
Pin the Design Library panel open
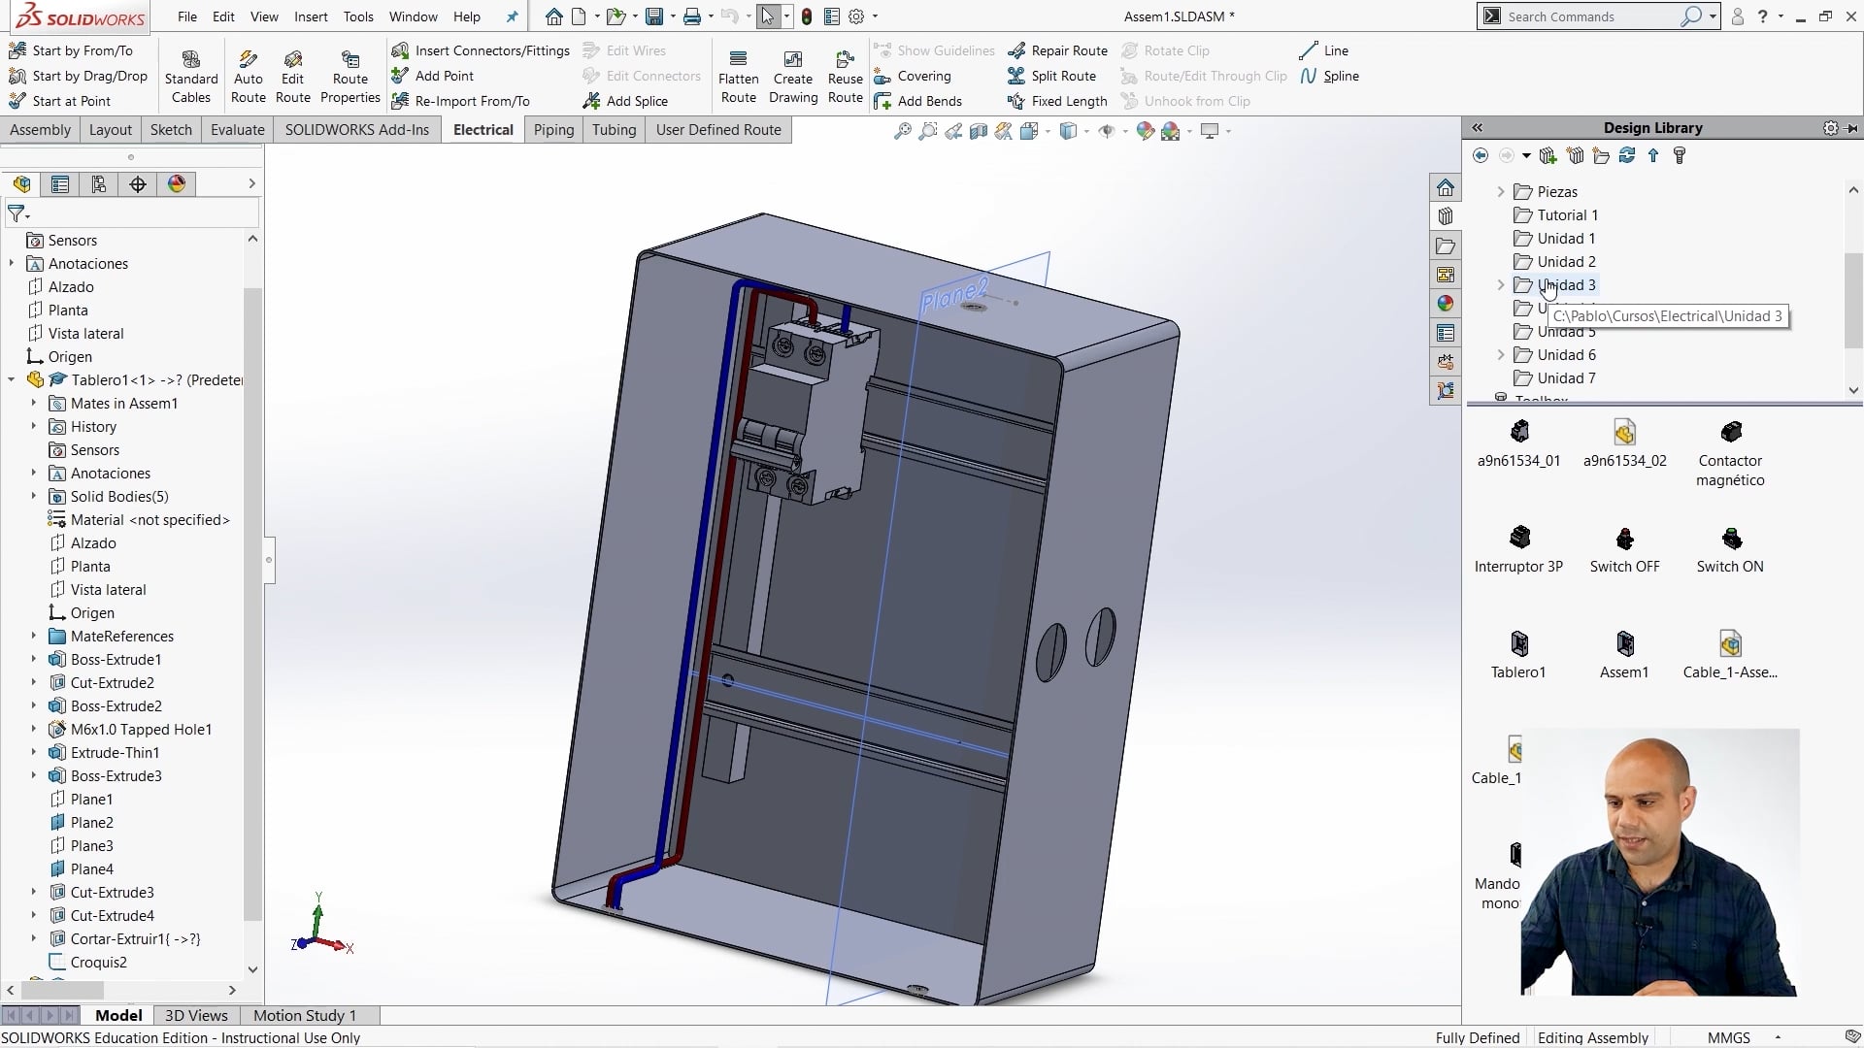tap(1852, 127)
